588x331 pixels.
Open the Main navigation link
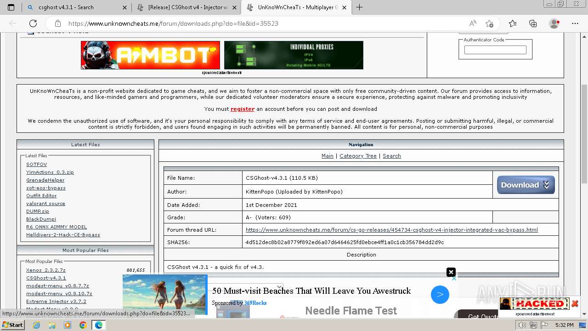coord(328,156)
